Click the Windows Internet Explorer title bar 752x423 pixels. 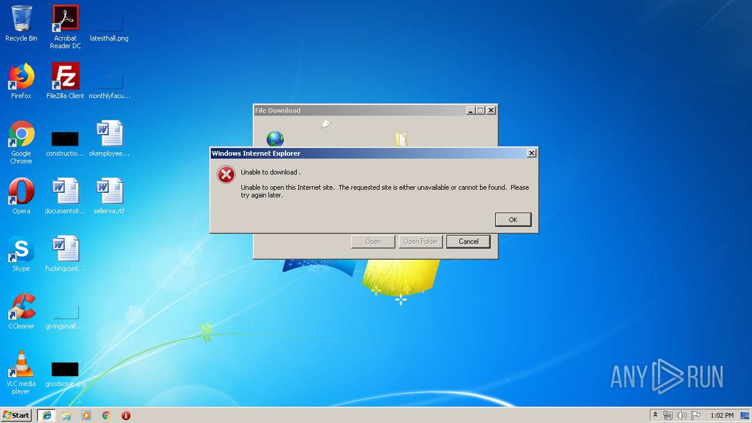(x=374, y=153)
